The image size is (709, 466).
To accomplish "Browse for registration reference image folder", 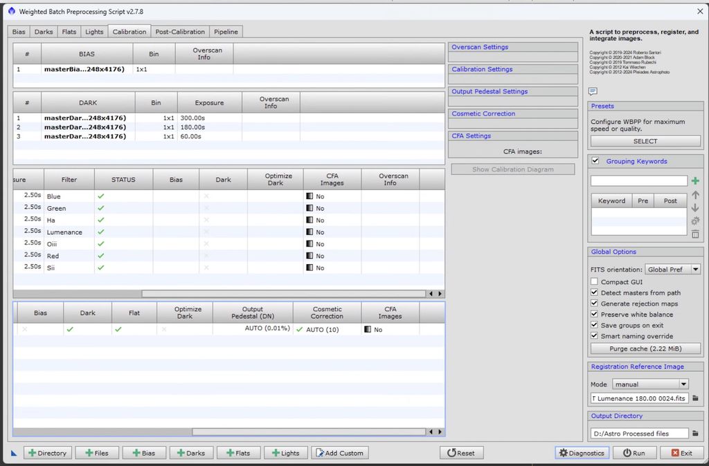I will pos(695,398).
